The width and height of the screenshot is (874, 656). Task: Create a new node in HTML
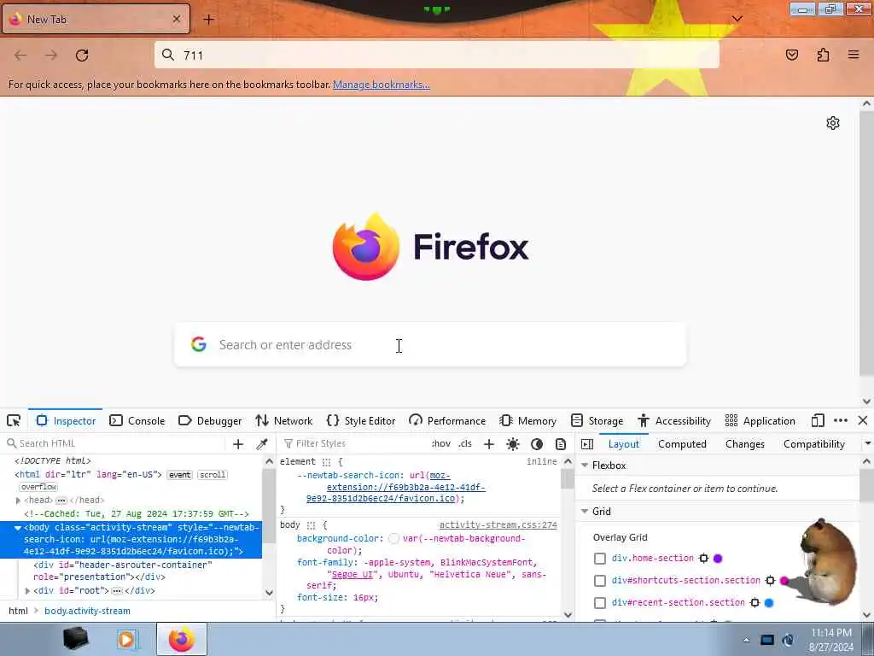[238, 443]
